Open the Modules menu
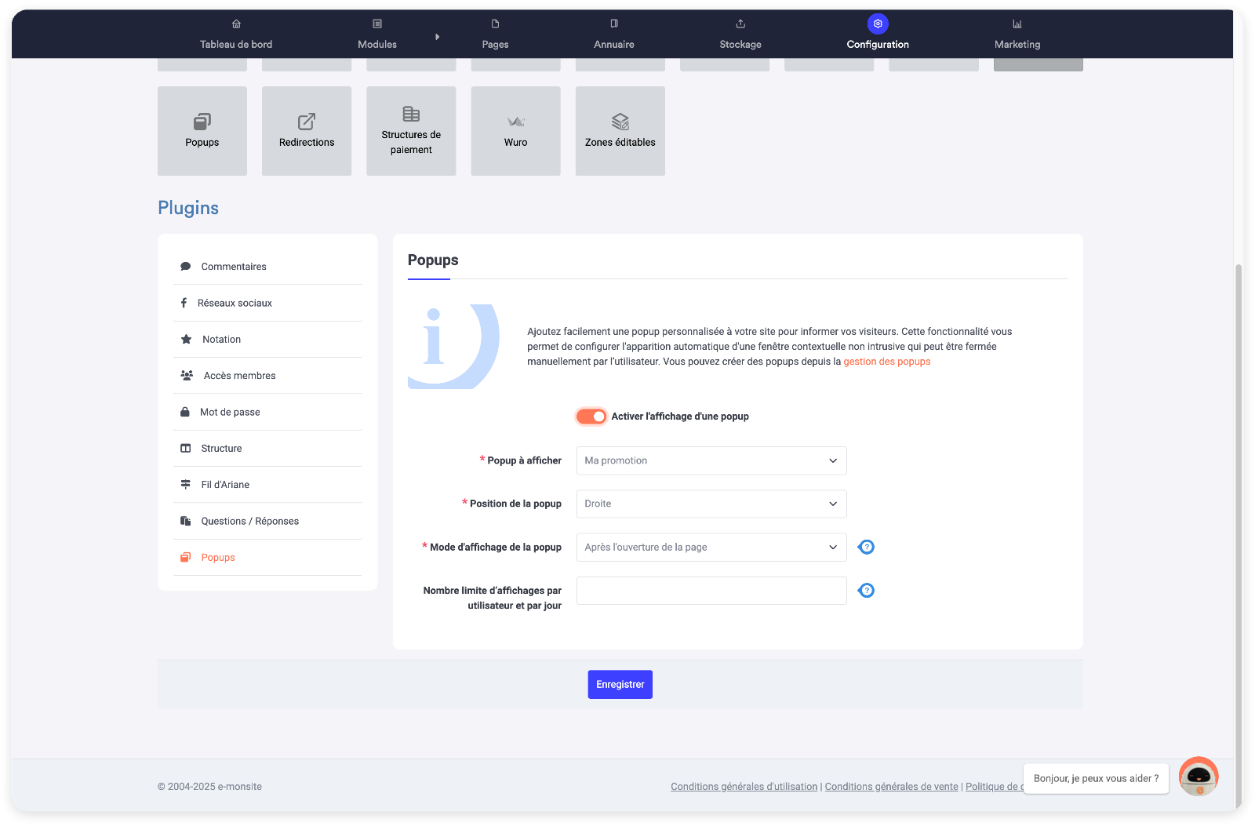The image size is (1255, 826). point(377,35)
